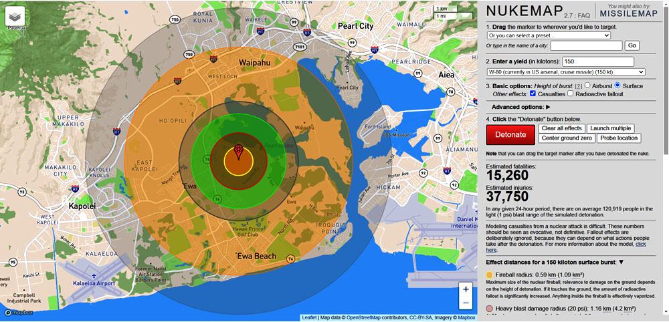The height and width of the screenshot is (322, 669).
Task: Select the Airburst radio option
Action: [587, 86]
